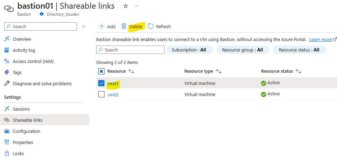This screenshot has height=160, width=337.
Task: Click the favorite star icon beside Shareable links
Action: coord(126,6)
